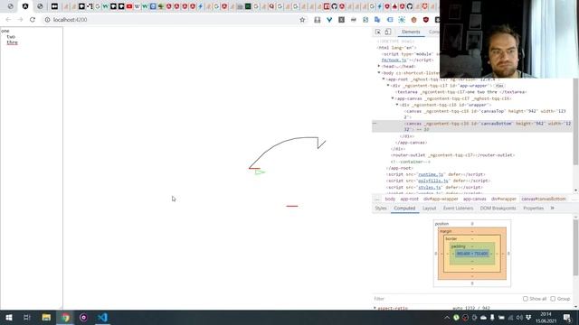
Task: Click the Chrome taskbar icon
Action: [x=65, y=317]
